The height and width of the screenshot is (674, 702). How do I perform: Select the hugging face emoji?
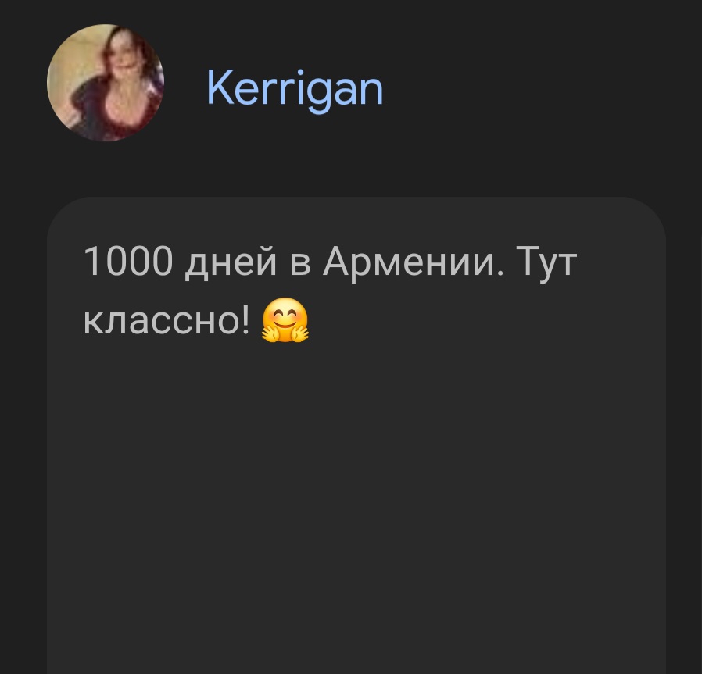pyautogui.click(x=285, y=320)
